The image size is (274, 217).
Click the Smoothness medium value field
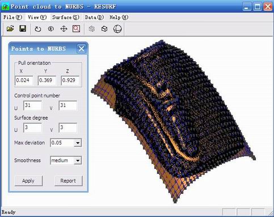coord(62,160)
